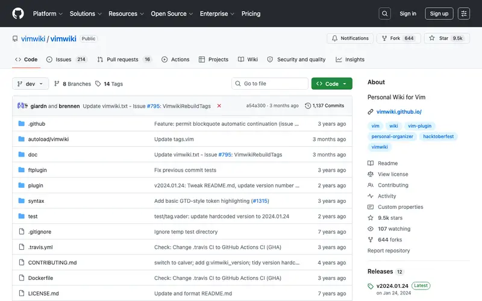This screenshot has height=301, width=482.
Task: Click the repository icon beside vimwiki/vimwiki
Action: tap(15, 39)
